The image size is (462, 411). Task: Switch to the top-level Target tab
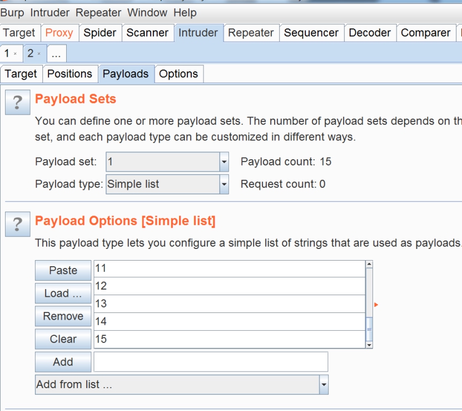point(19,33)
